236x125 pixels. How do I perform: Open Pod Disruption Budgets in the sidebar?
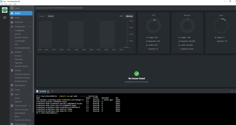pyautogui.click(x=23, y=48)
